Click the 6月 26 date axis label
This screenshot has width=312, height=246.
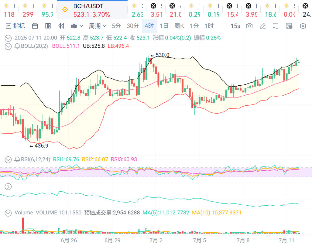click(x=69, y=241)
